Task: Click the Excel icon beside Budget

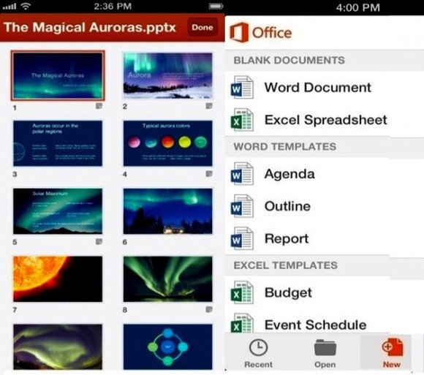Action: (x=242, y=292)
